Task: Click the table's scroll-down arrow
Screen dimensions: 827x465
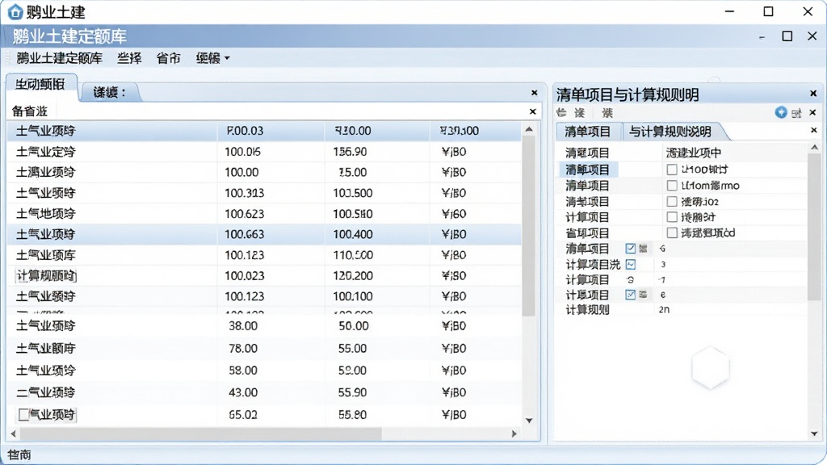Action: click(x=529, y=420)
